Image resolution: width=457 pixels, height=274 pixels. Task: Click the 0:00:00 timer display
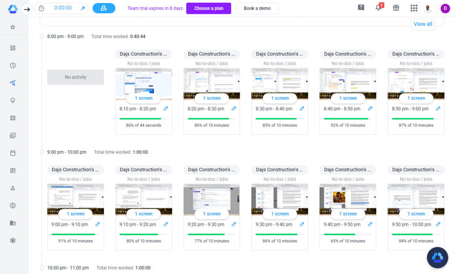[63, 8]
